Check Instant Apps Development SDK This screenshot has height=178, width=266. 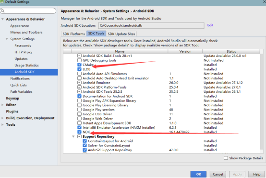[79, 123]
